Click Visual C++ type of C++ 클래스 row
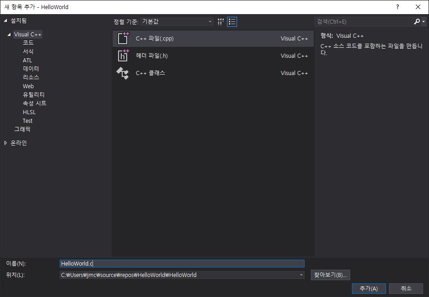The image size is (429, 297). (x=294, y=73)
